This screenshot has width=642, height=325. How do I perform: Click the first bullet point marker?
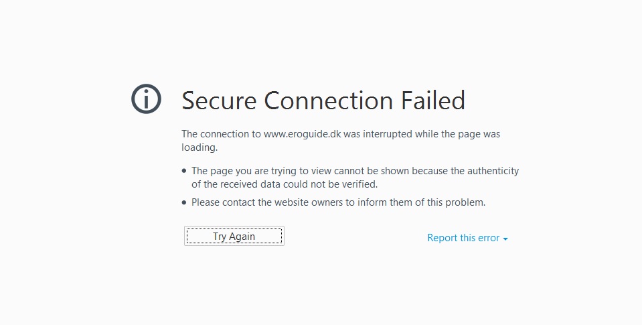[184, 171]
